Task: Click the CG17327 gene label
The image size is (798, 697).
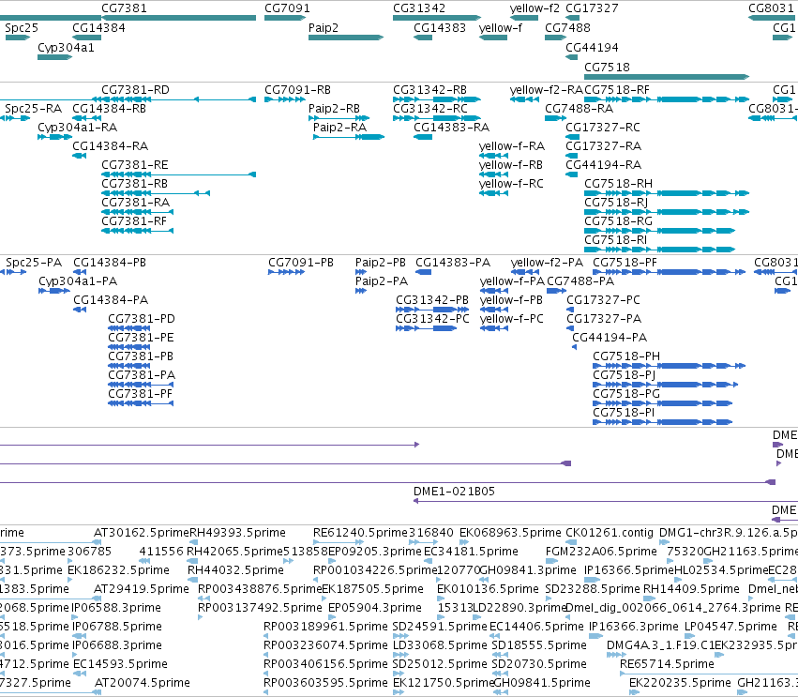Action: [x=592, y=8]
